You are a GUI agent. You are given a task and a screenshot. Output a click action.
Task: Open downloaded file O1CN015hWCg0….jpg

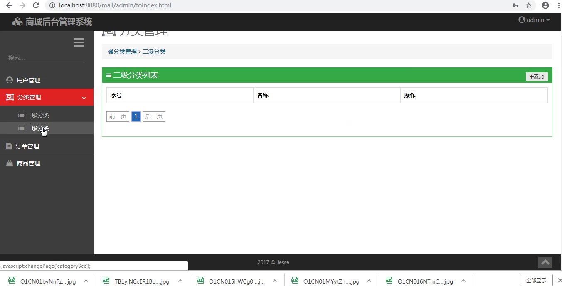click(x=237, y=281)
